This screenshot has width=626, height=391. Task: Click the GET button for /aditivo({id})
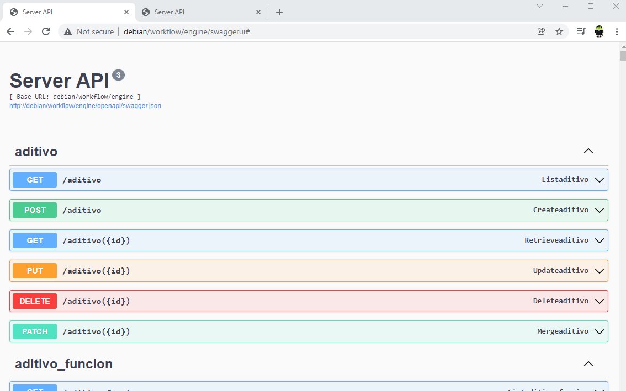(x=35, y=240)
